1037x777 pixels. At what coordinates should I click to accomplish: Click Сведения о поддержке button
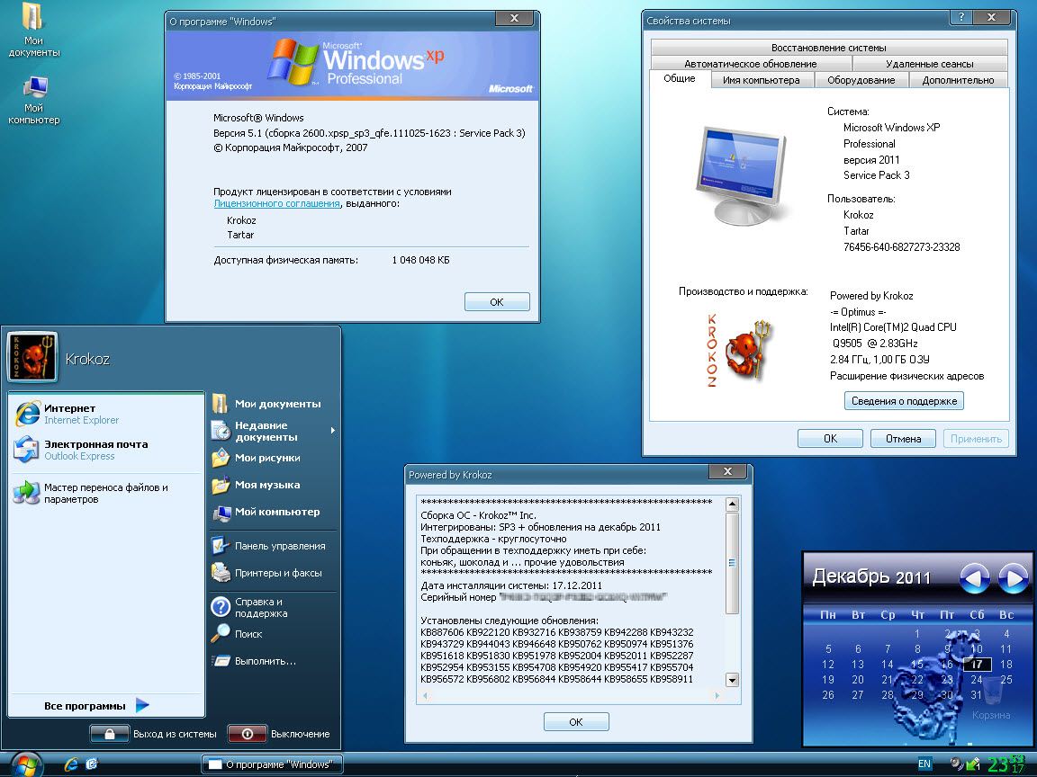[x=903, y=401]
